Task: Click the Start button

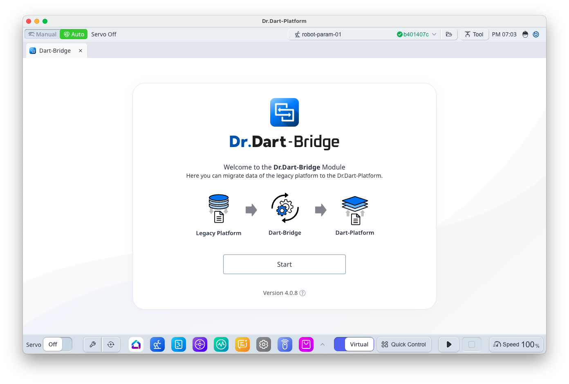Action: tap(284, 264)
